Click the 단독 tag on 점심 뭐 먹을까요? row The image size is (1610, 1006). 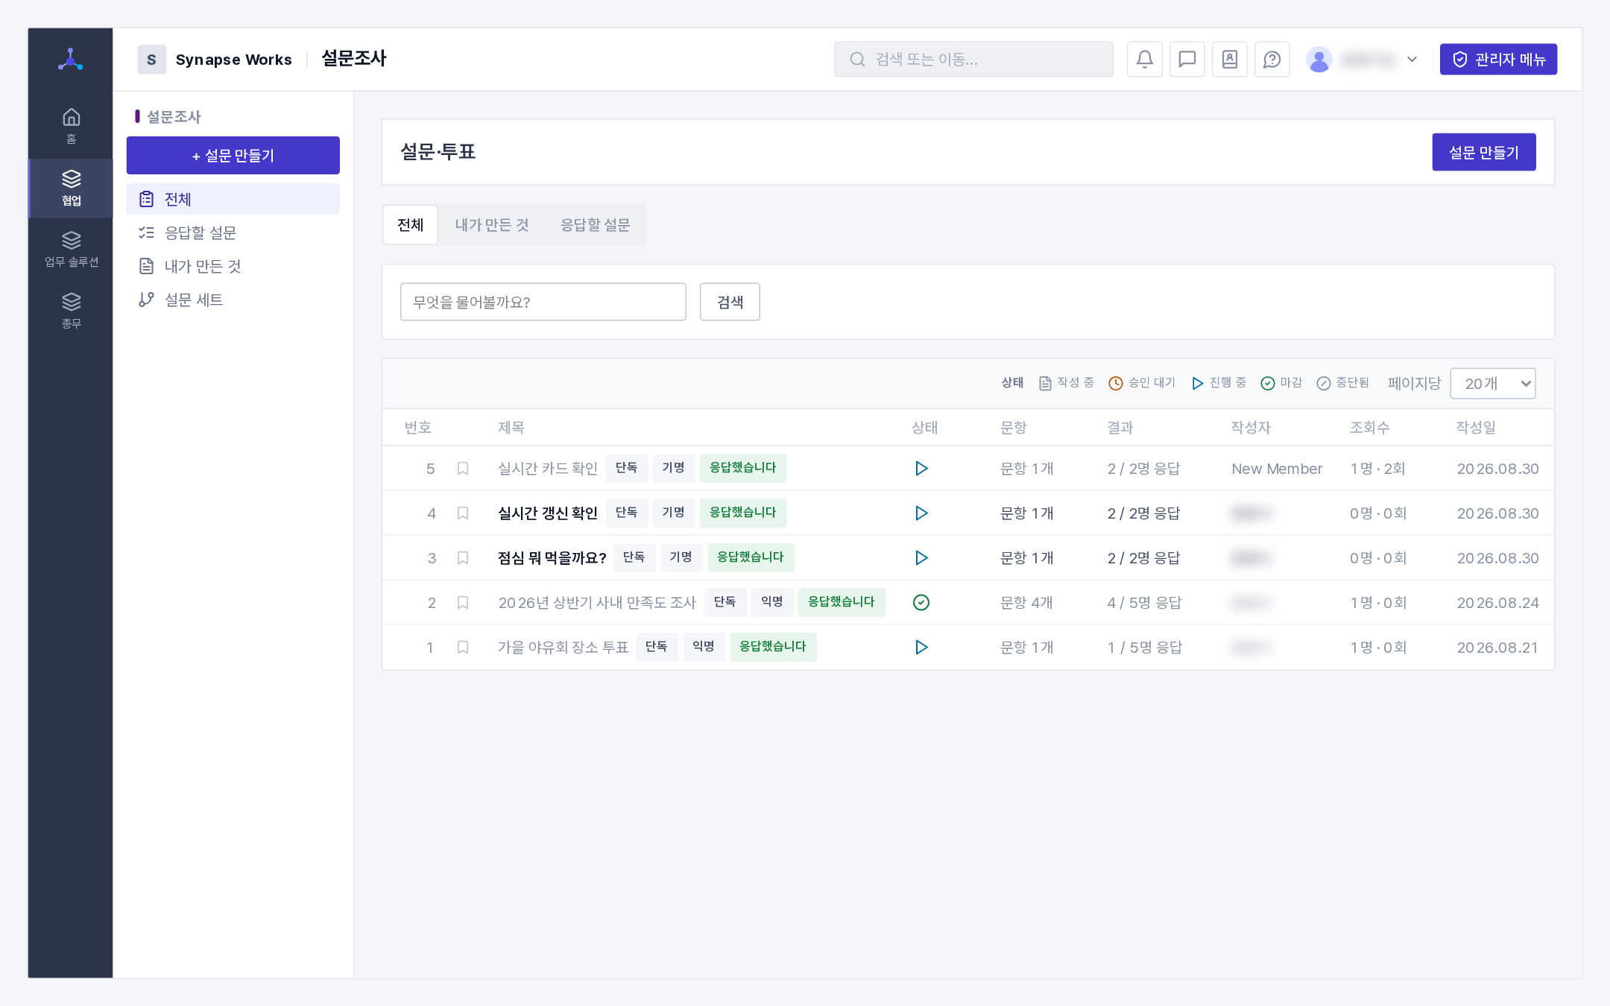[x=634, y=557]
